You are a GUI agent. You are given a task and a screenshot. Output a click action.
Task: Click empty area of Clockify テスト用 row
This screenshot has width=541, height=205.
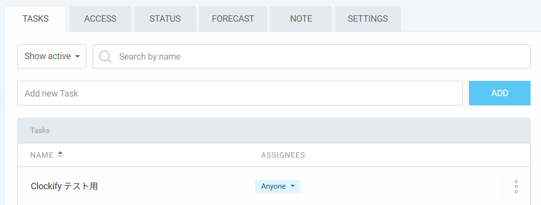click(x=395, y=186)
